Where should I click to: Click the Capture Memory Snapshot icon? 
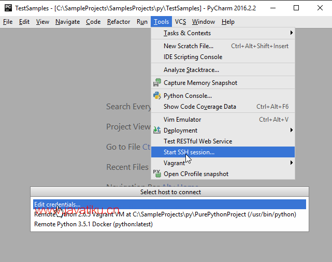point(157,82)
